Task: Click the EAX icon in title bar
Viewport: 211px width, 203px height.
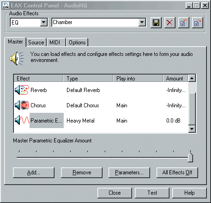Action: (x=6, y=6)
